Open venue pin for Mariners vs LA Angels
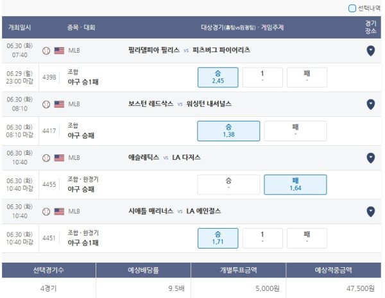385x298 pixels. [370, 211]
